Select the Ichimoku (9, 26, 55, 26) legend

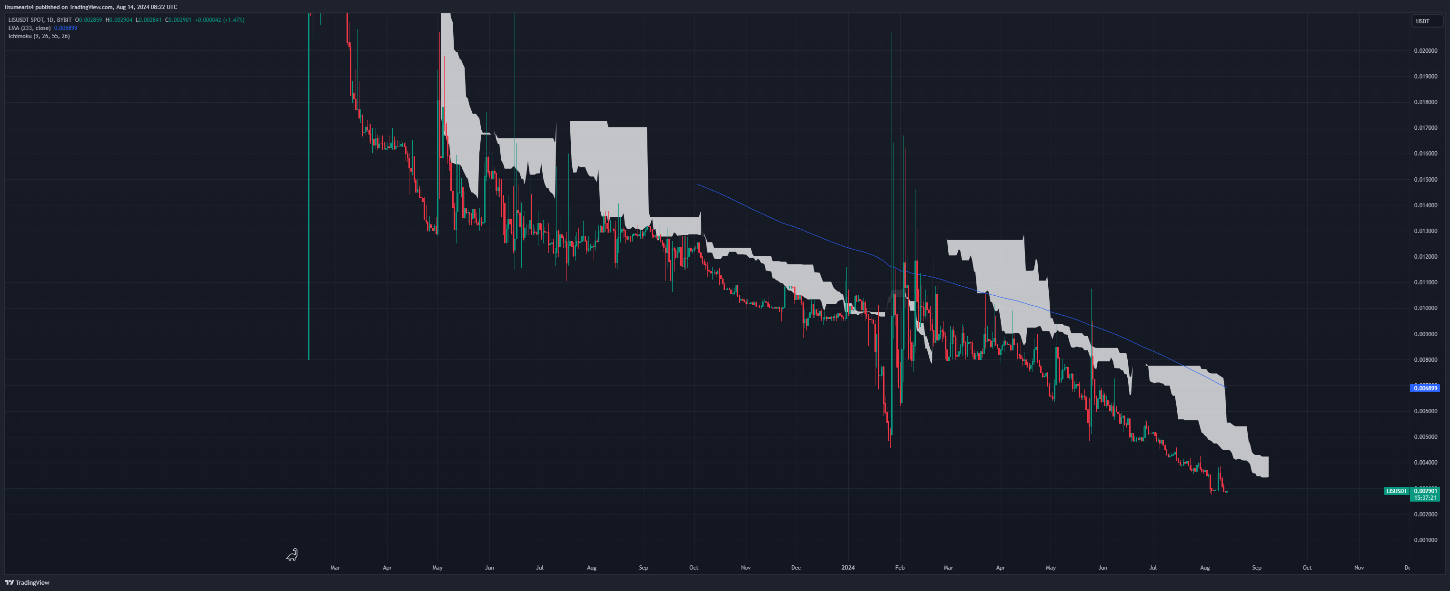(39, 36)
